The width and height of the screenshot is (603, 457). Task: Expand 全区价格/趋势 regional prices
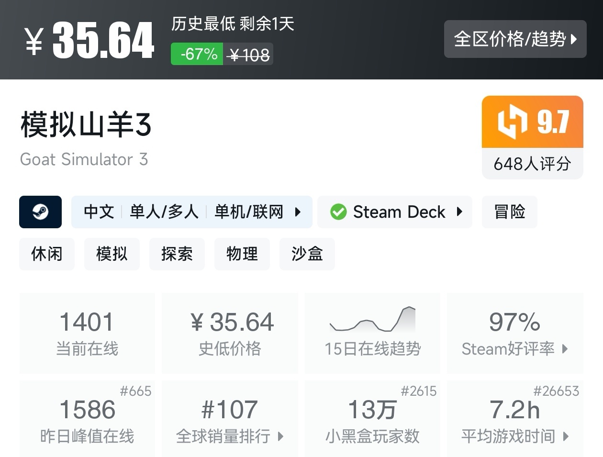point(515,39)
